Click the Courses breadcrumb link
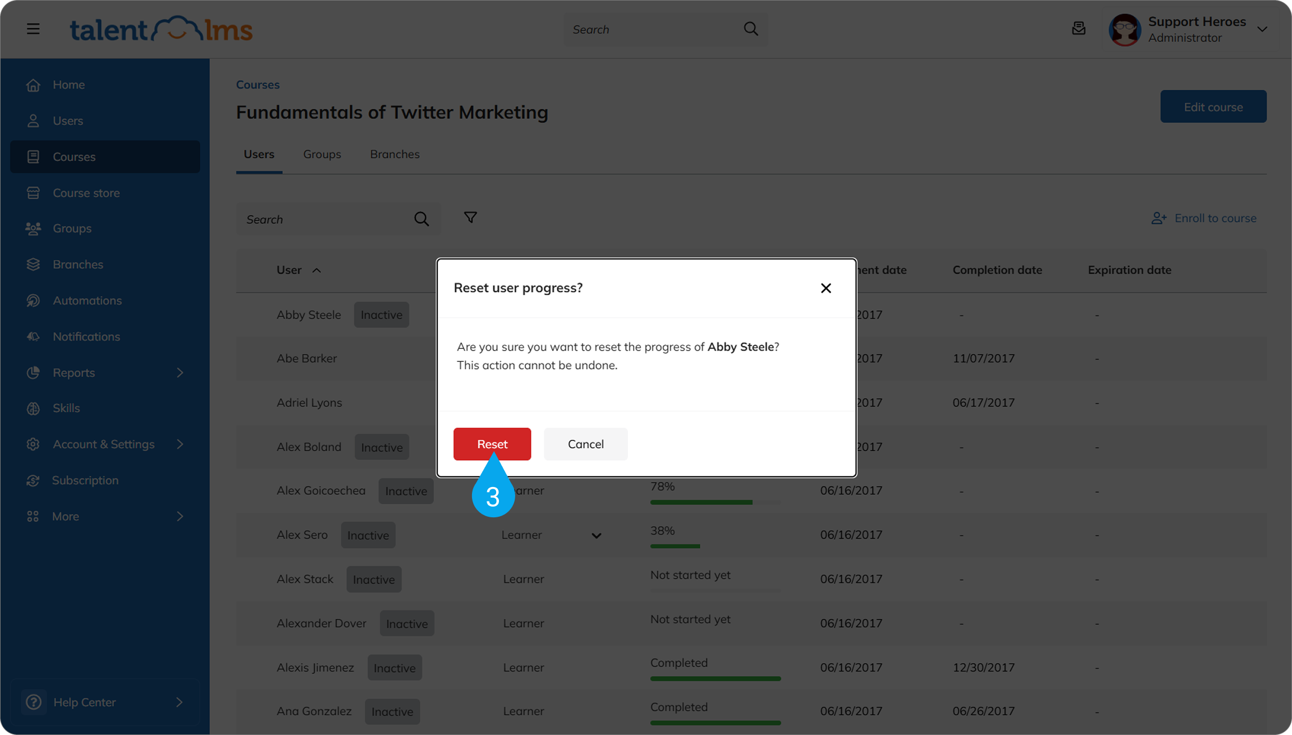This screenshot has width=1292, height=735. pyautogui.click(x=258, y=85)
